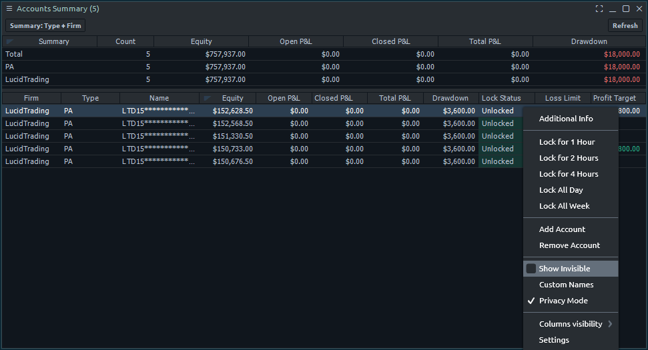The image size is (648, 350).
Task: Select Lock for 2 Hours
Action: coord(571,158)
